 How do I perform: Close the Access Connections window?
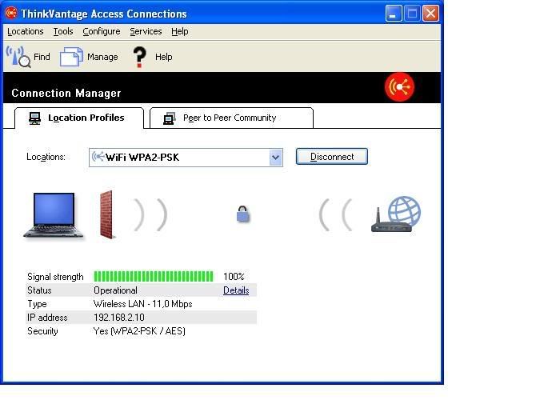point(430,14)
